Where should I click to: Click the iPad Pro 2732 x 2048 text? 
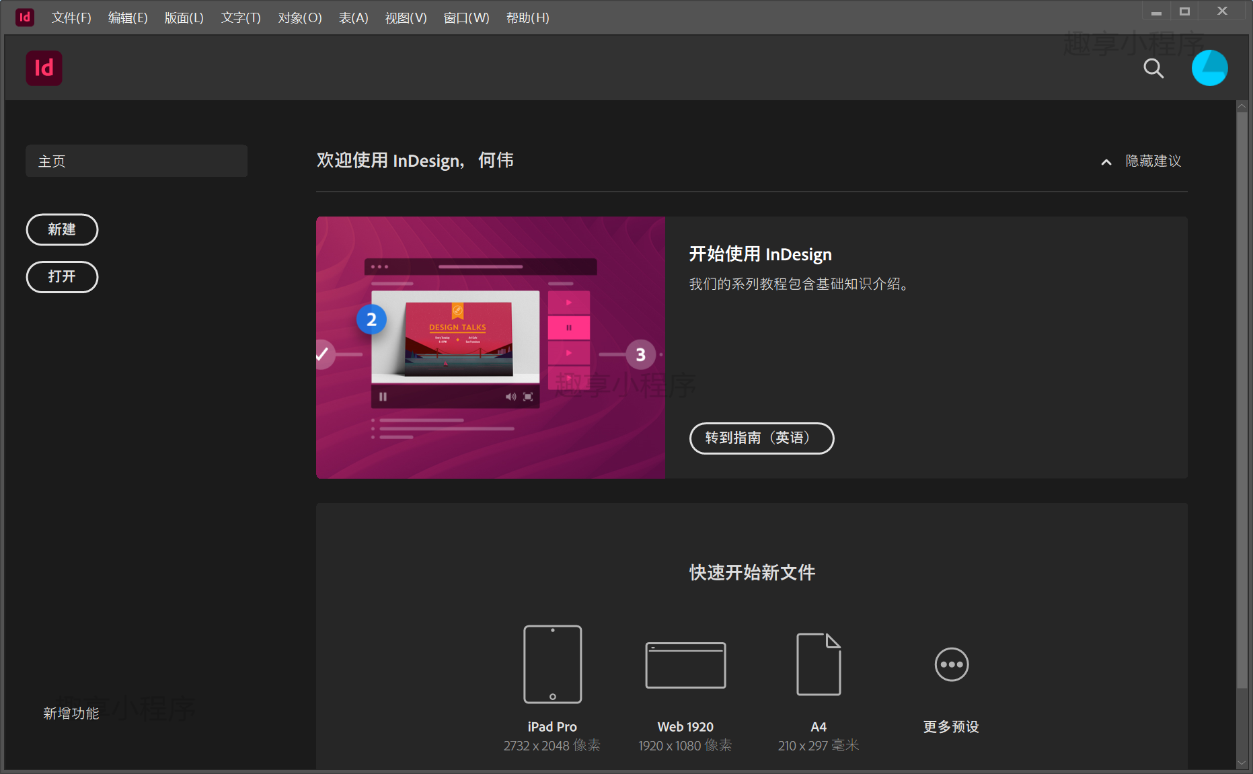[552, 736]
